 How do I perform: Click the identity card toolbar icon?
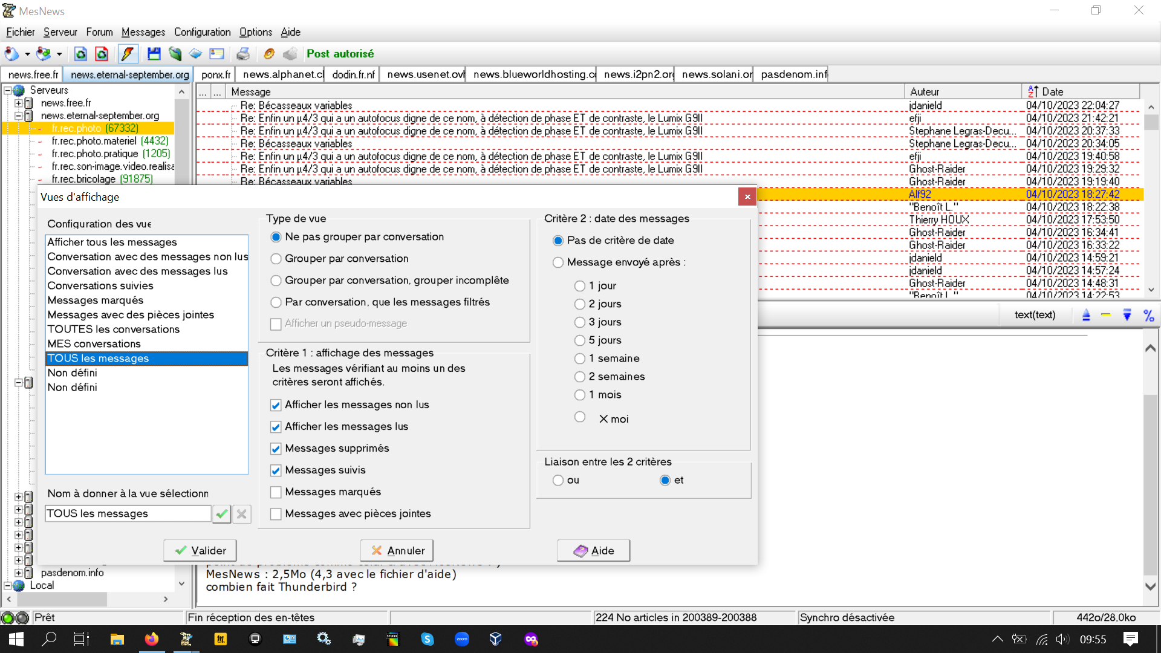(216, 54)
